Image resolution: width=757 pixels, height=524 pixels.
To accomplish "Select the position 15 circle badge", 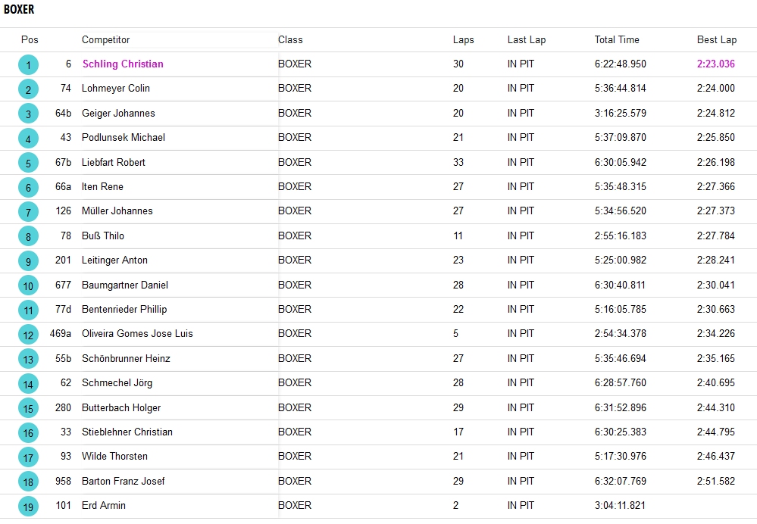I will (x=28, y=408).
